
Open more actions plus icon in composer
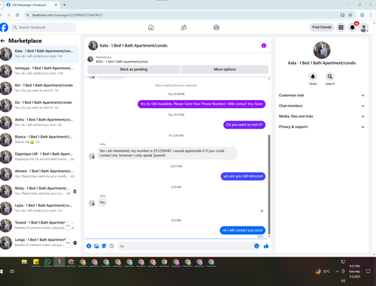89,246
